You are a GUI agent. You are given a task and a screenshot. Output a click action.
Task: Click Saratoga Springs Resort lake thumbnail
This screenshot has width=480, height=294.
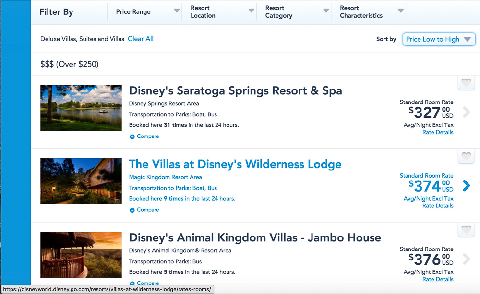coord(81,108)
